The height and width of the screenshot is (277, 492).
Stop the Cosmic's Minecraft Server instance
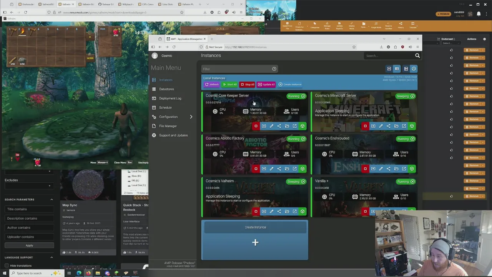[x=365, y=126]
